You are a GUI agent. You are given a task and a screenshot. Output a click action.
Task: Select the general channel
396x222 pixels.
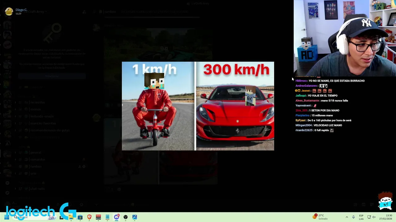pos(36,152)
